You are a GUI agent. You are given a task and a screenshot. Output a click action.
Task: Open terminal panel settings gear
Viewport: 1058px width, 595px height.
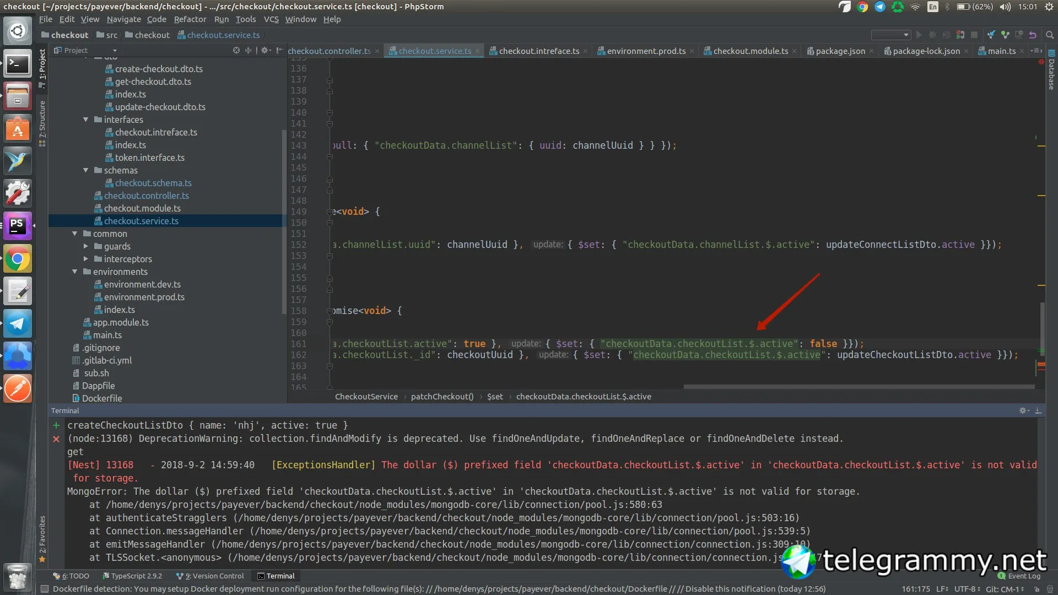click(1023, 410)
